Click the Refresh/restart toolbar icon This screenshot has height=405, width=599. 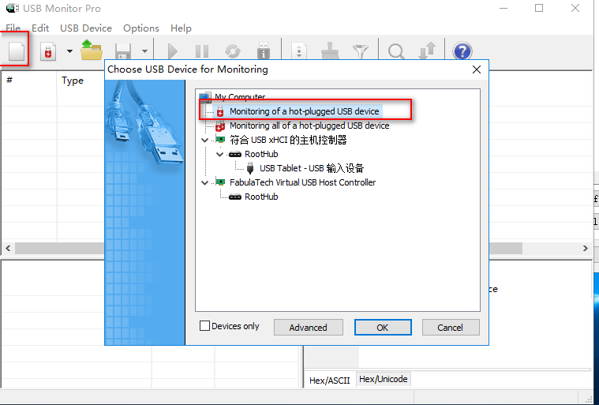coord(233,51)
